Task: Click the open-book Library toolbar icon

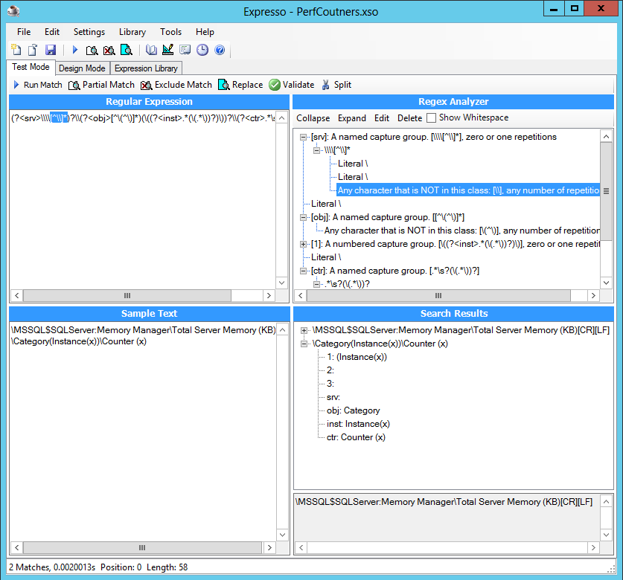Action: (151, 50)
